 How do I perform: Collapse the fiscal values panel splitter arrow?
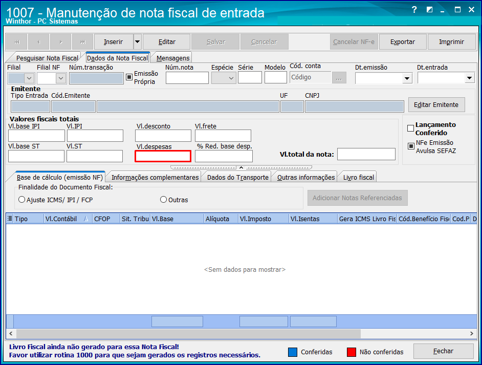pos(242,167)
